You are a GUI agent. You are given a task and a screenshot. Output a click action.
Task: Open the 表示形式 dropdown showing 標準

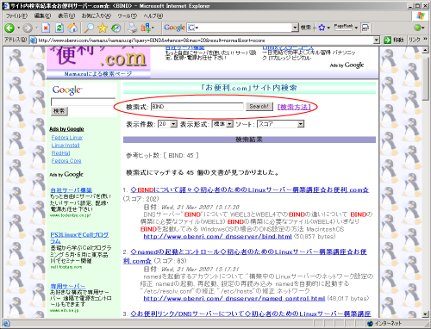coord(229,124)
